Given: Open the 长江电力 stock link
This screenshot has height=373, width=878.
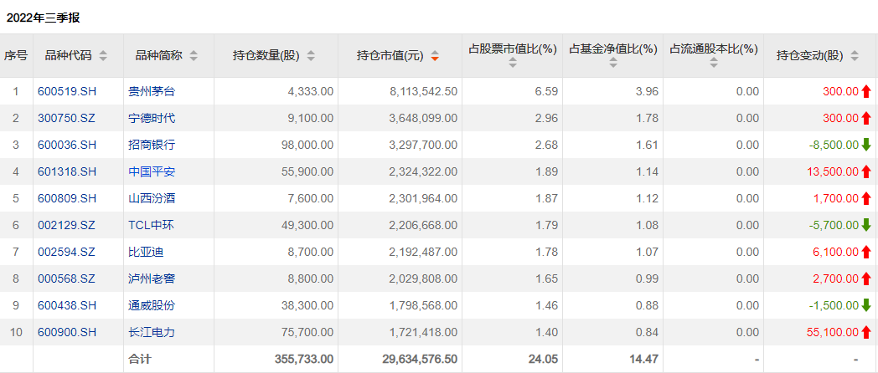Looking at the screenshot, I should point(151,333).
